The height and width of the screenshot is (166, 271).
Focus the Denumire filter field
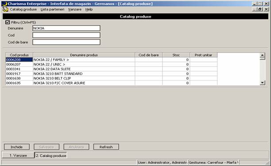66,28
